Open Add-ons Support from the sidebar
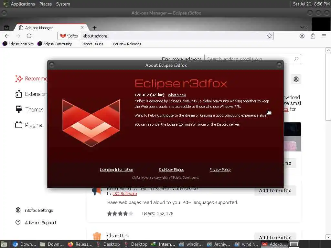Image resolution: width=331 pixels, height=248 pixels. tap(36, 222)
